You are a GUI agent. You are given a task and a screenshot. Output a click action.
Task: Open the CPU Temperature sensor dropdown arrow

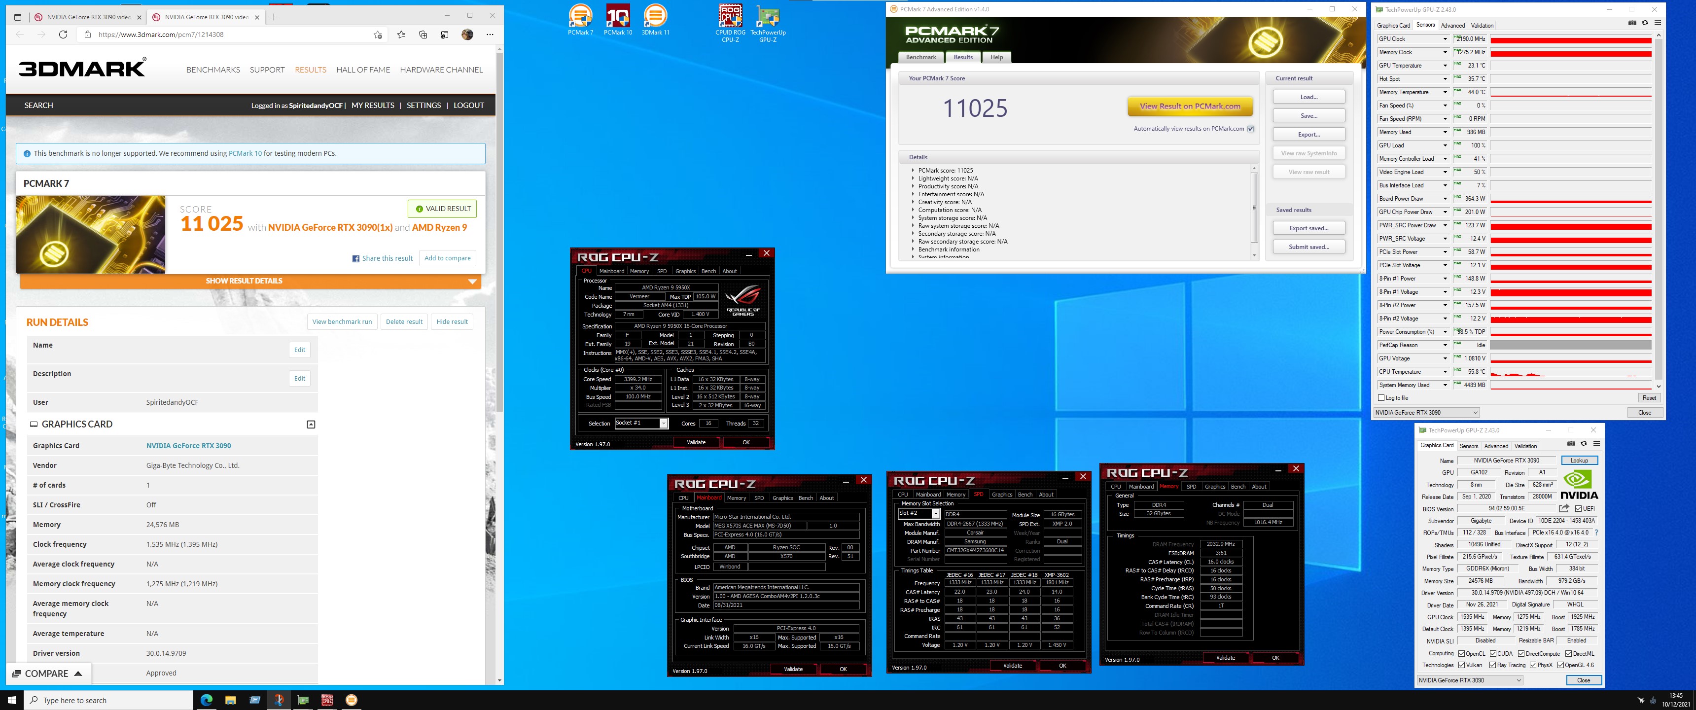click(x=1445, y=371)
